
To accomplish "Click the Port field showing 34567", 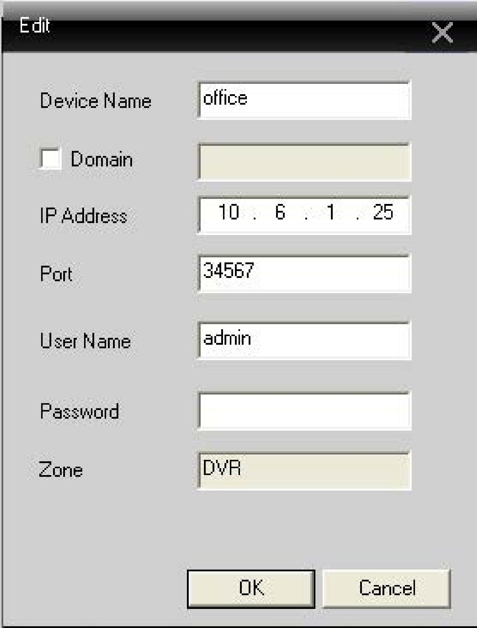I will pos(304,273).
